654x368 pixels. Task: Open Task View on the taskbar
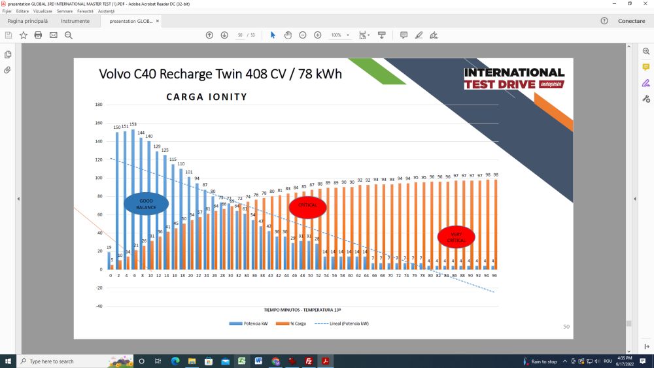(x=158, y=361)
